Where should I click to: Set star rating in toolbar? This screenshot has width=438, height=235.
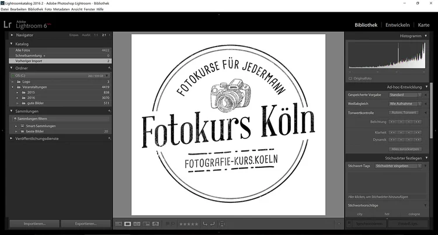pyautogui.click(x=189, y=224)
